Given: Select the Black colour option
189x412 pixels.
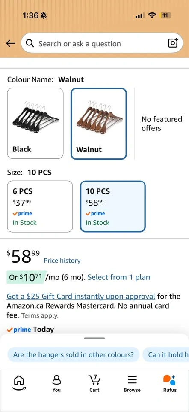Looking at the screenshot, I should (x=35, y=123).
